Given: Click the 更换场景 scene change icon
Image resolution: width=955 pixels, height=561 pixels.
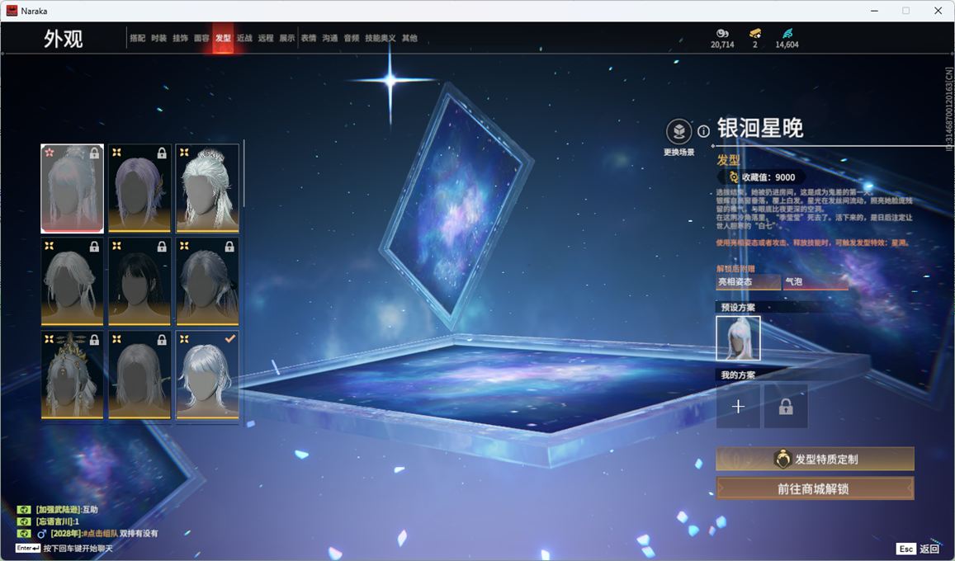Looking at the screenshot, I should [679, 131].
